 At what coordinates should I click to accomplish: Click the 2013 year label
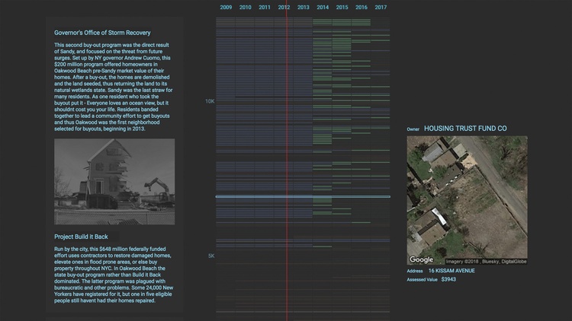pyautogui.click(x=303, y=8)
